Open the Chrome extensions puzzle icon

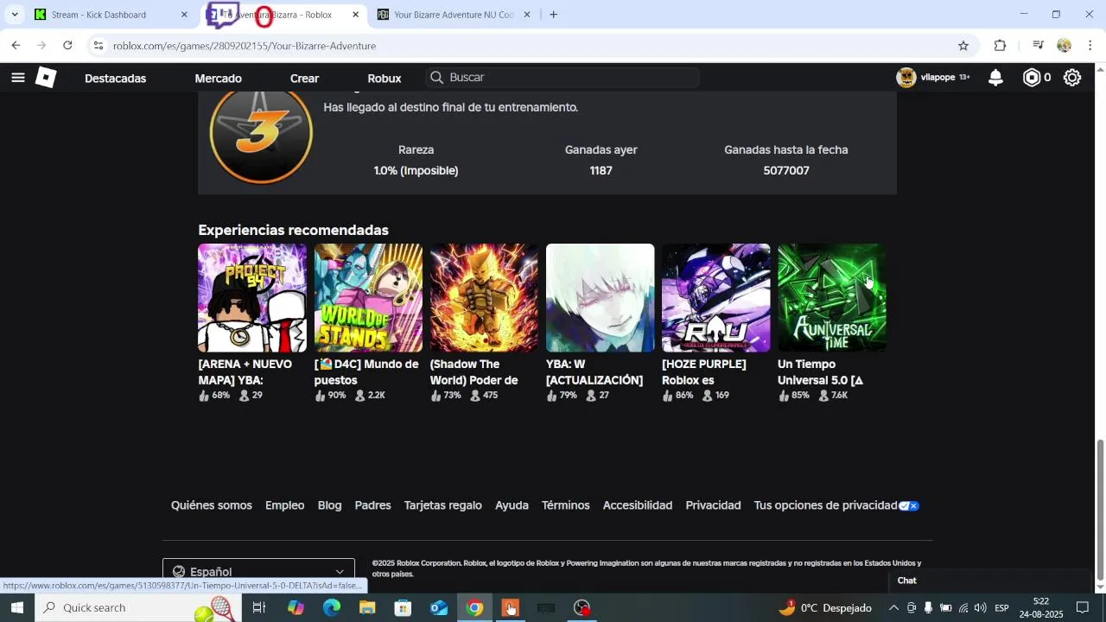(x=1001, y=46)
